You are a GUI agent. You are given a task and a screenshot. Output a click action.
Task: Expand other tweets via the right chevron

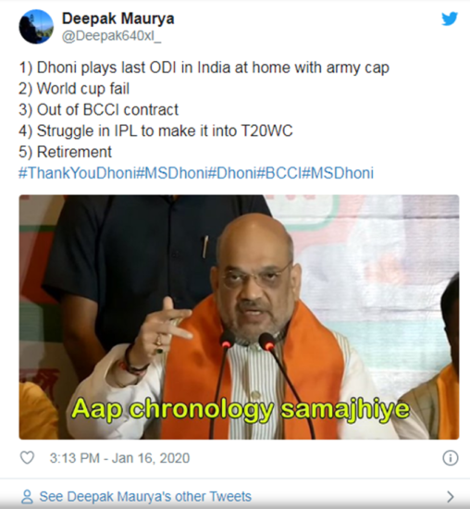coord(451,497)
